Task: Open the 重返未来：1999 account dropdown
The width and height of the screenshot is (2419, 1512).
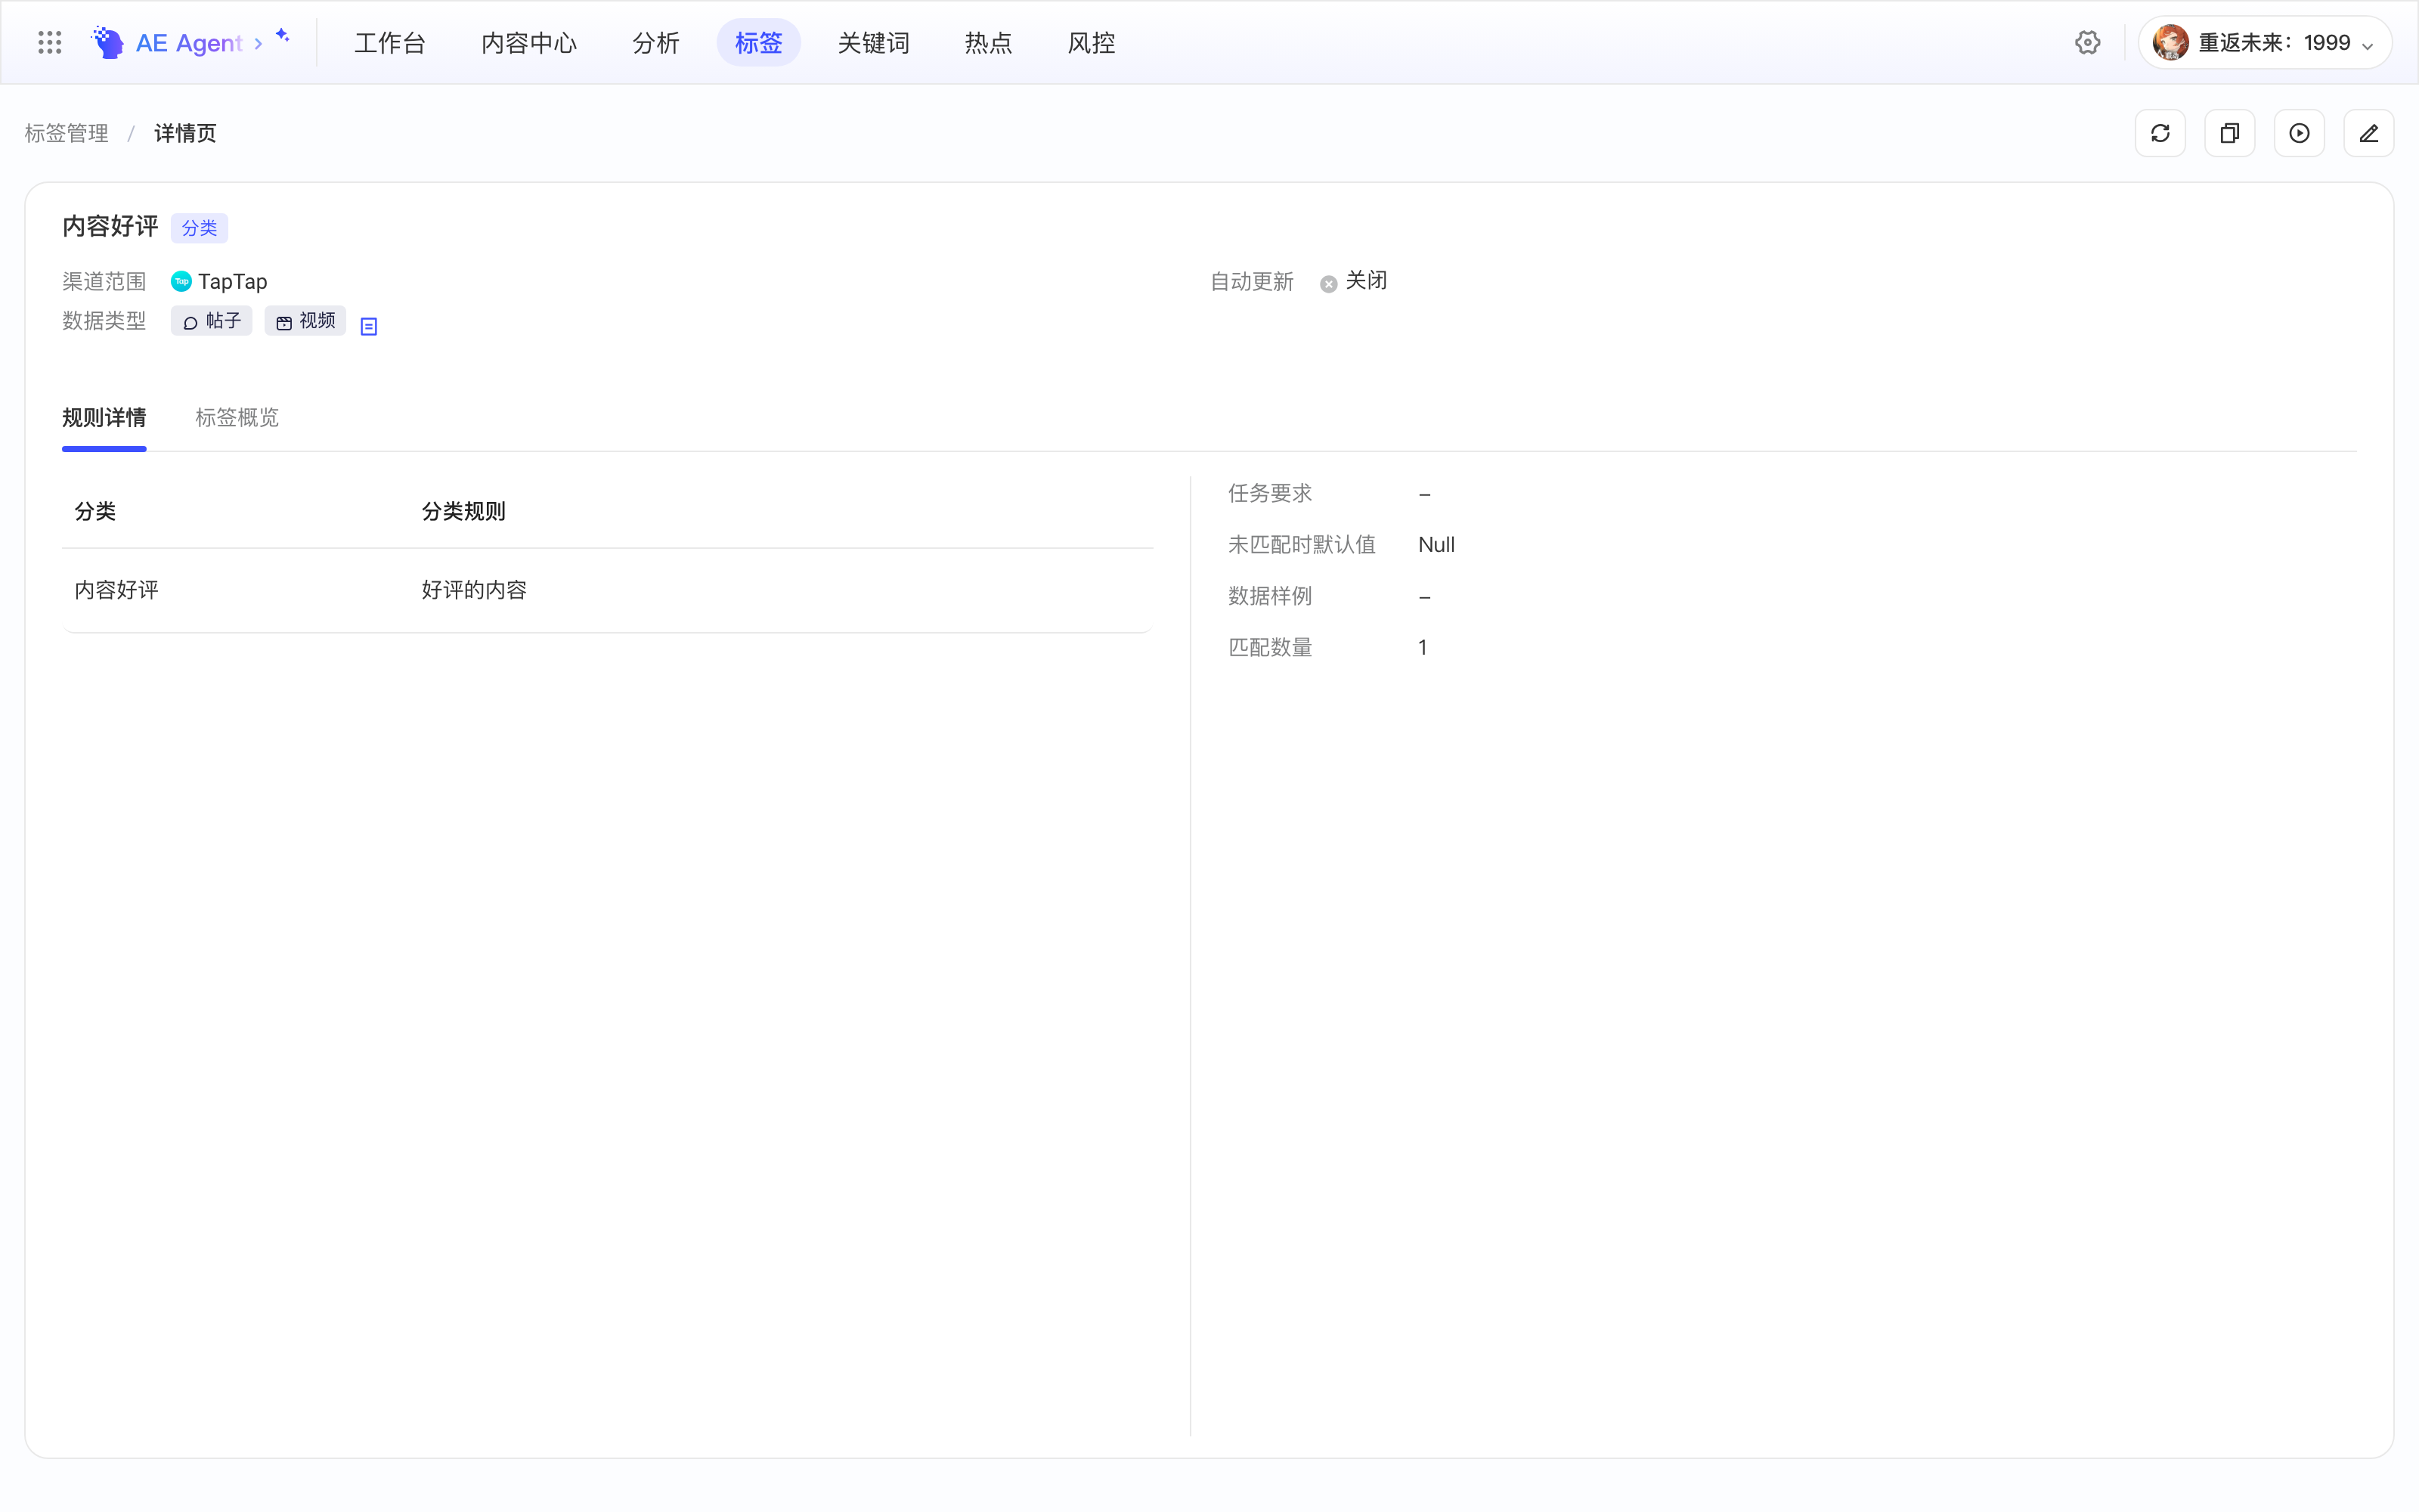Action: click(x=2264, y=43)
